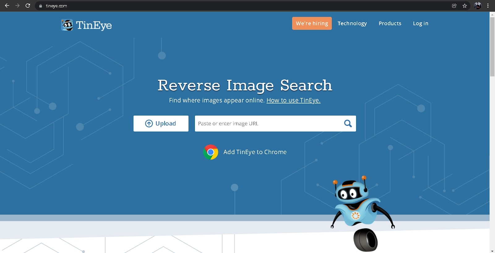This screenshot has width=495, height=253.
Task: Click the Upload button
Action: point(161,124)
